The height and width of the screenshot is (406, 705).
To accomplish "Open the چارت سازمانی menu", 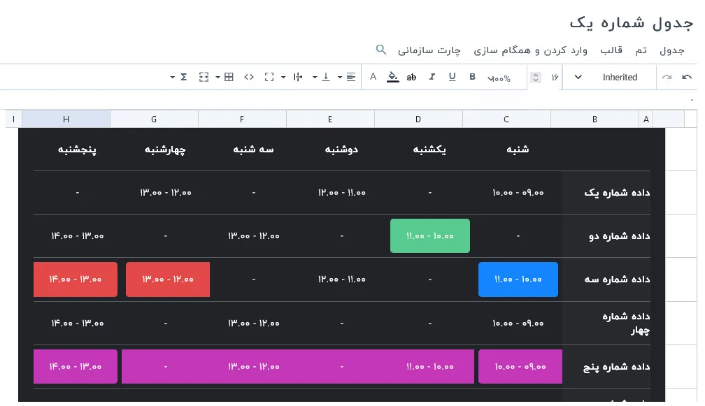I will pyautogui.click(x=429, y=50).
